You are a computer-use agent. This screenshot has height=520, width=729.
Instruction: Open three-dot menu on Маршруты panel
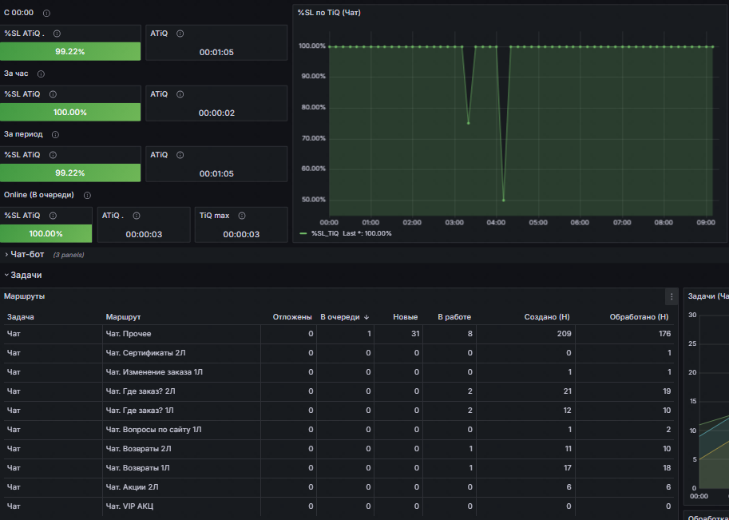tap(672, 296)
